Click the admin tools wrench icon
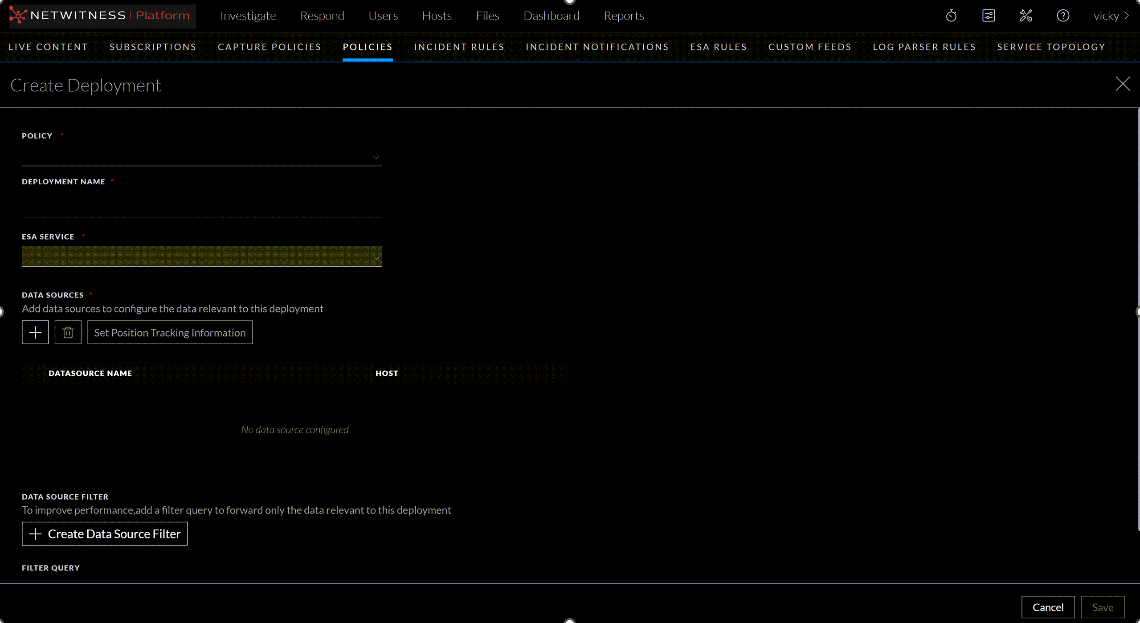 coord(1026,16)
